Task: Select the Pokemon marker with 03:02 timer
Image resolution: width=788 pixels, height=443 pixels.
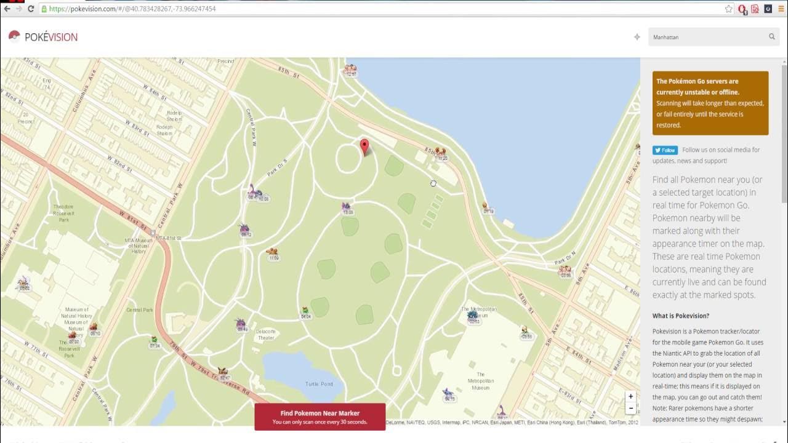Action: [x=23, y=284]
